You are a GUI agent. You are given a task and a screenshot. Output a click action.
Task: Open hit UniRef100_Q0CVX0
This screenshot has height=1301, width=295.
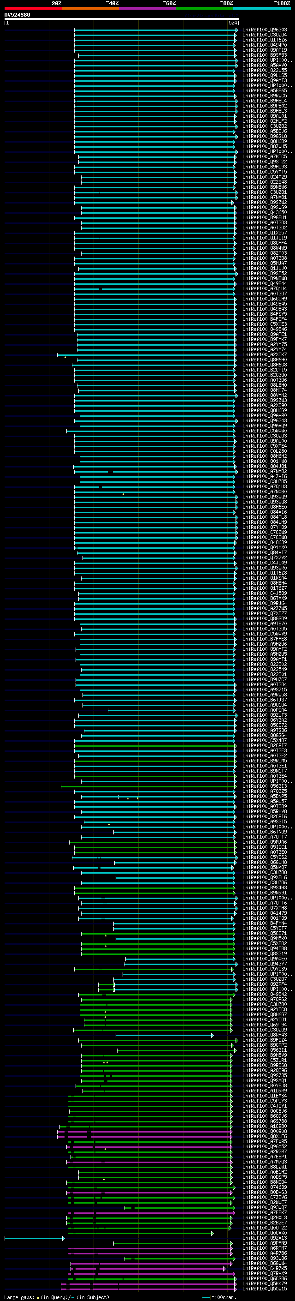(265, 1233)
